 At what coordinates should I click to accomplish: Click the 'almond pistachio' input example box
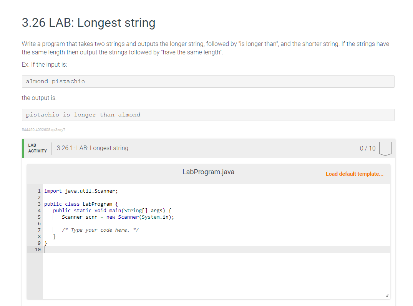tap(208, 82)
